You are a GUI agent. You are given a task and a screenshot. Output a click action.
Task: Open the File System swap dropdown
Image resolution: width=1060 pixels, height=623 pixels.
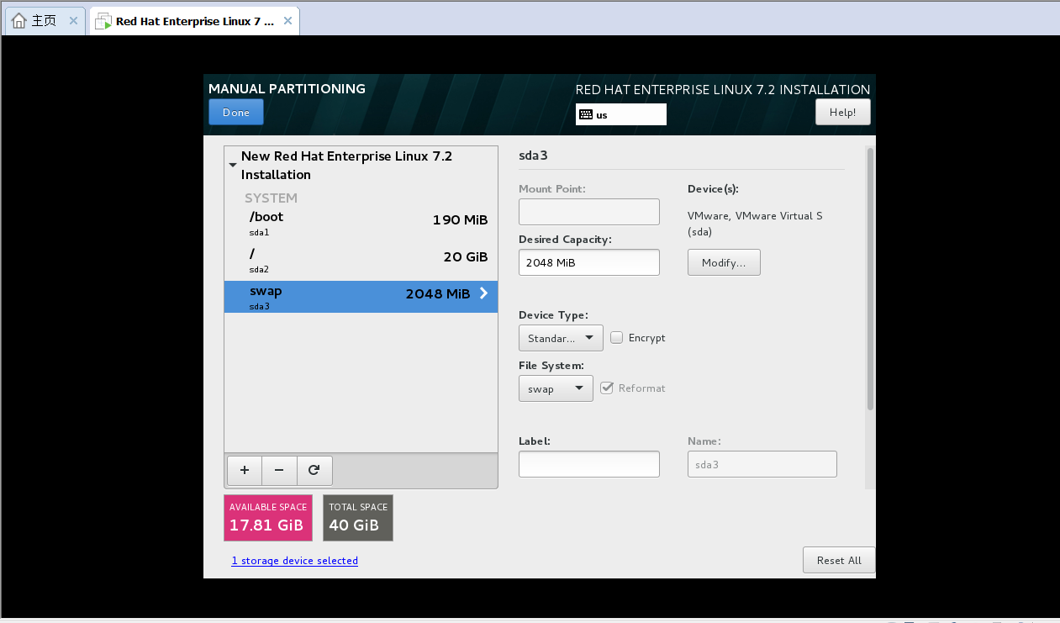point(556,388)
